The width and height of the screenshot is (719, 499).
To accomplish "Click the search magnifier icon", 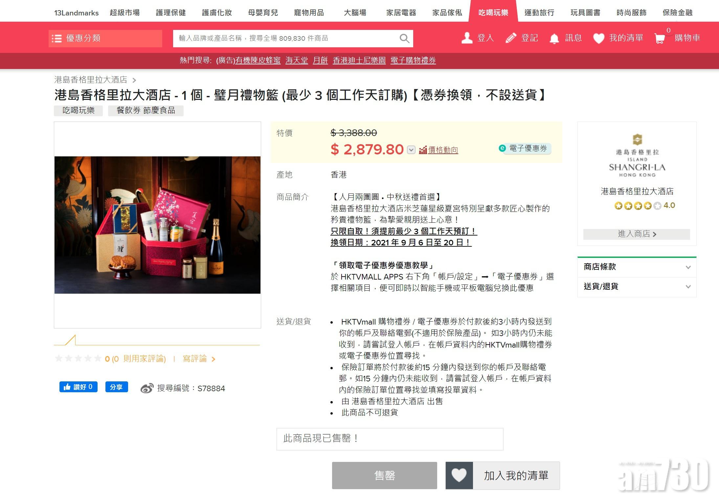I will (404, 38).
